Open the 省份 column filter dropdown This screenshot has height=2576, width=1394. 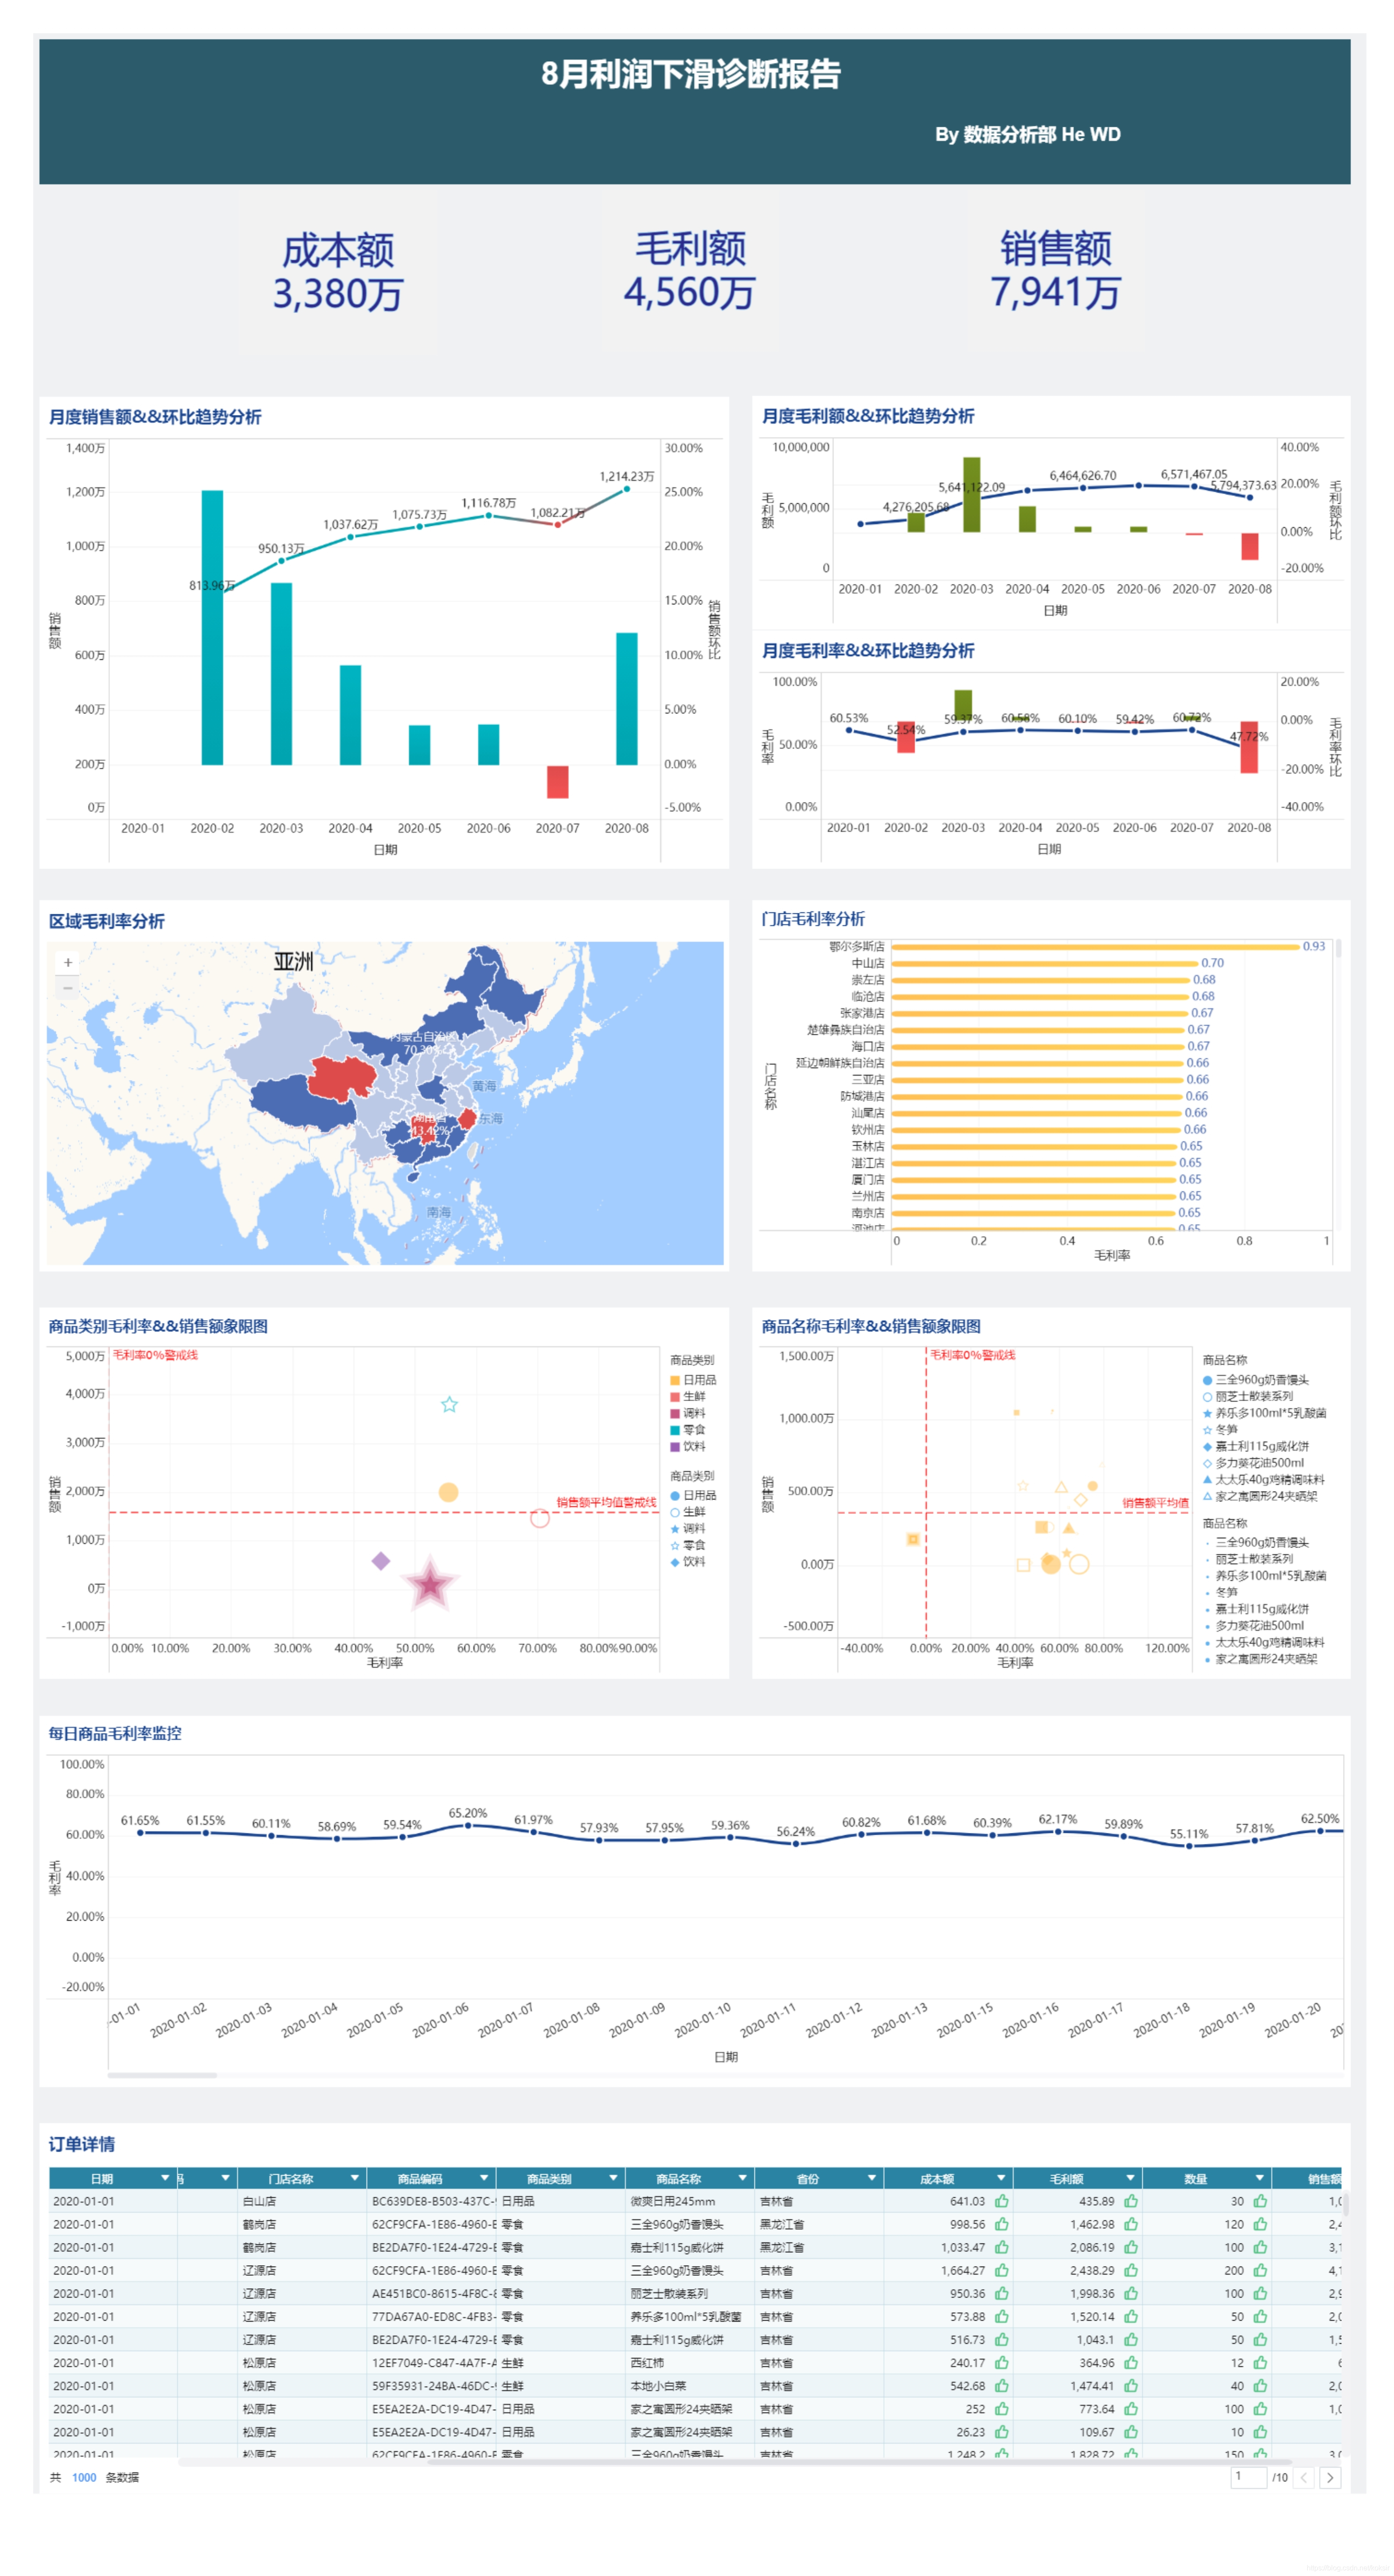[x=871, y=2178]
